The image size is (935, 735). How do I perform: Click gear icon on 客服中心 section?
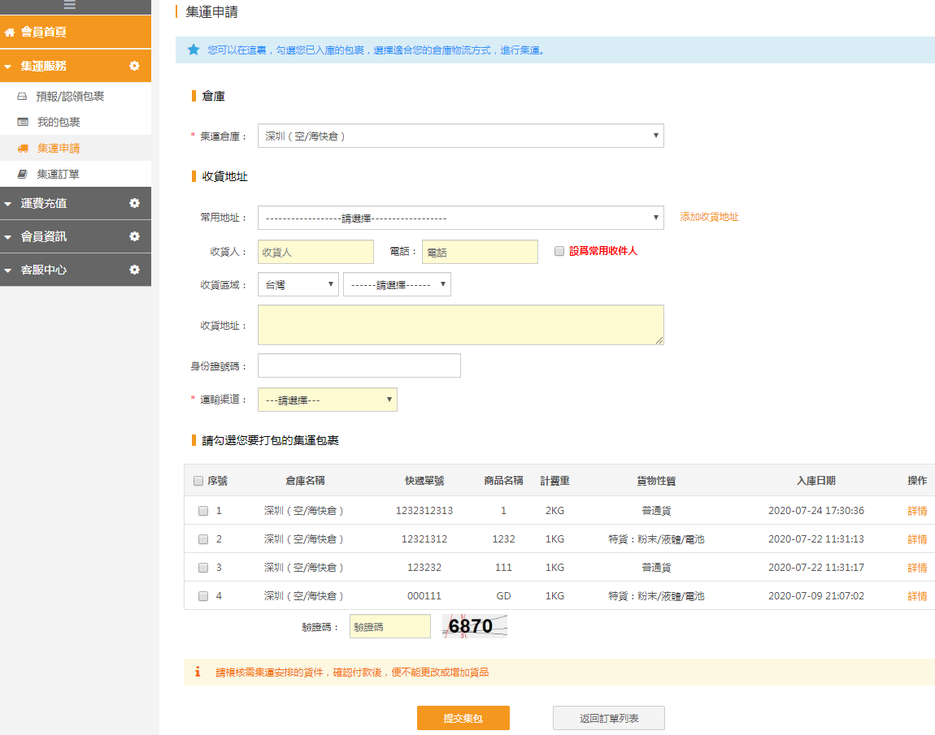click(x=135, y=270)
